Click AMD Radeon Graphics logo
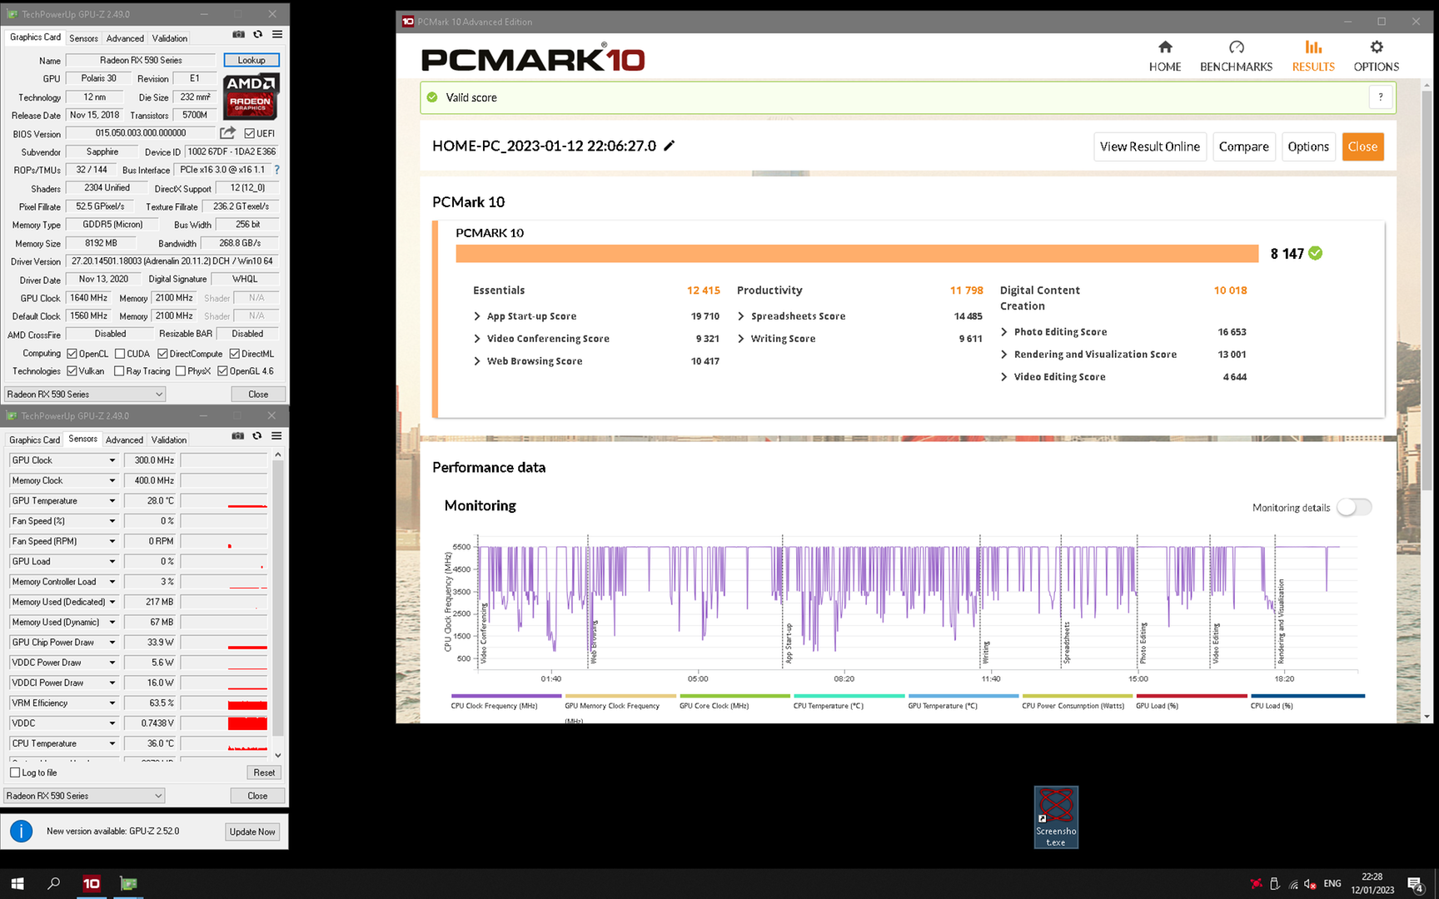Image resolution: width=1439 pixels, height=899 pixels. pyautogui.click(x=251, y=97)
